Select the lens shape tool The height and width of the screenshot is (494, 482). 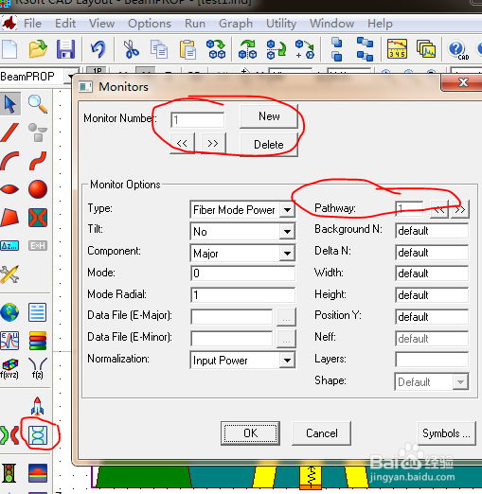pyautogui.click(x=9, y=189)
